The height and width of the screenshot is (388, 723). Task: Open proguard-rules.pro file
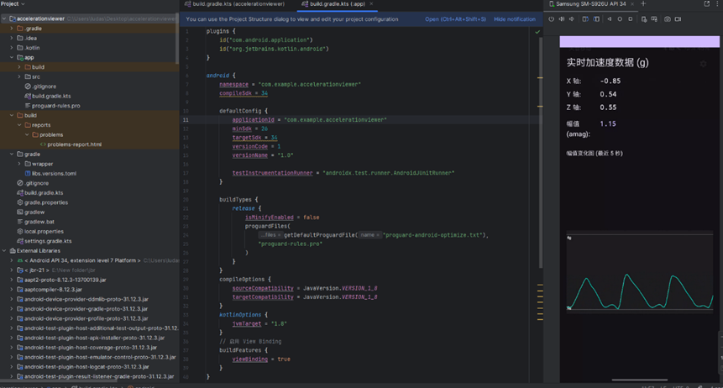click(52, 106)
